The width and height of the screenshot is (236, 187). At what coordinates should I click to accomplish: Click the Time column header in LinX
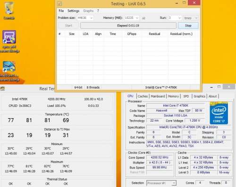click(113, 34)
